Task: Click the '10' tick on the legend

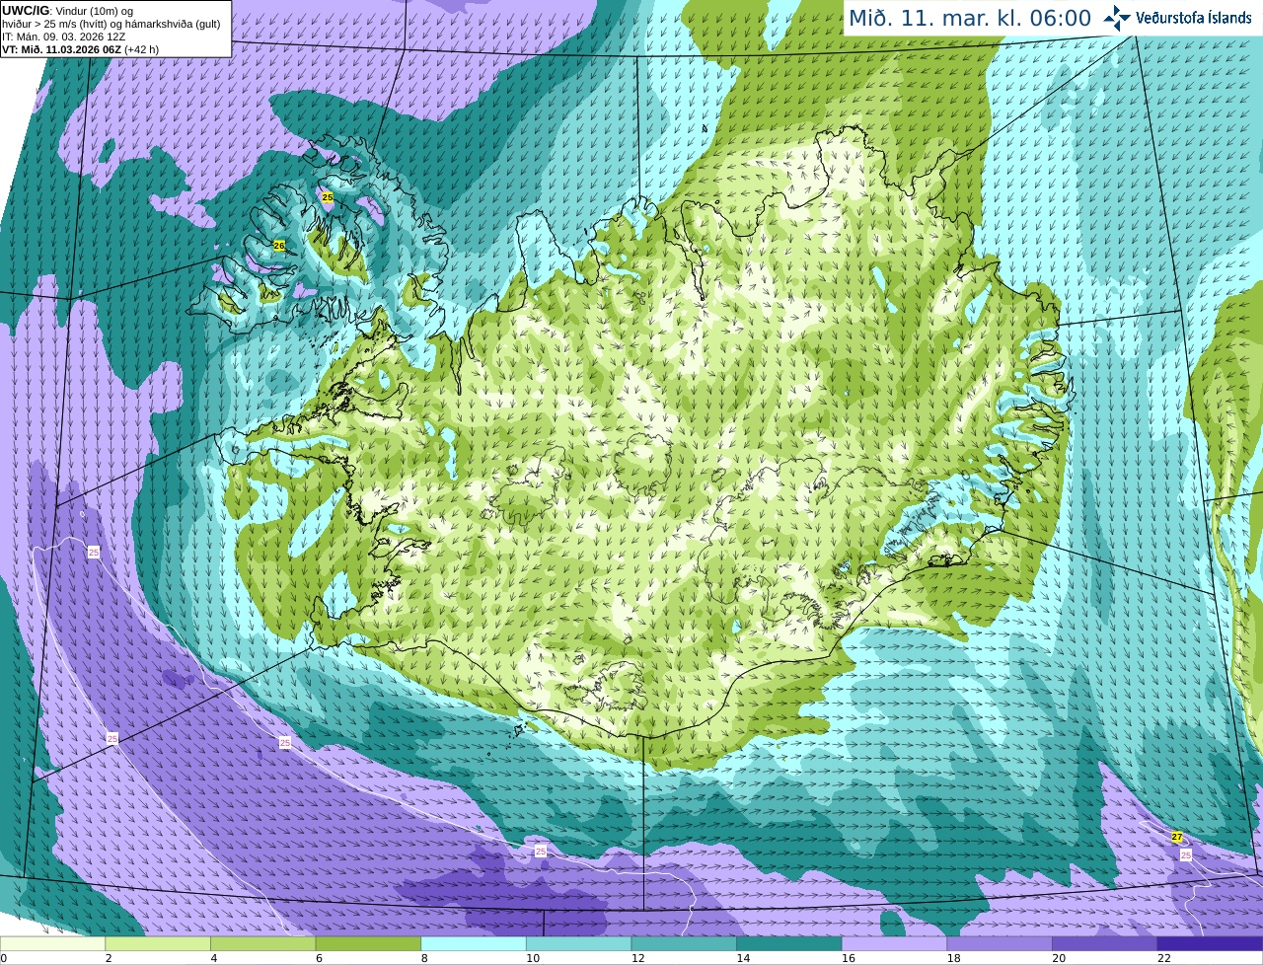Action: tap(533, 958)
